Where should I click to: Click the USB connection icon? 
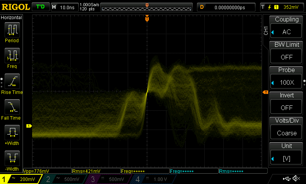pyautogui.click(x=286, y=179)
